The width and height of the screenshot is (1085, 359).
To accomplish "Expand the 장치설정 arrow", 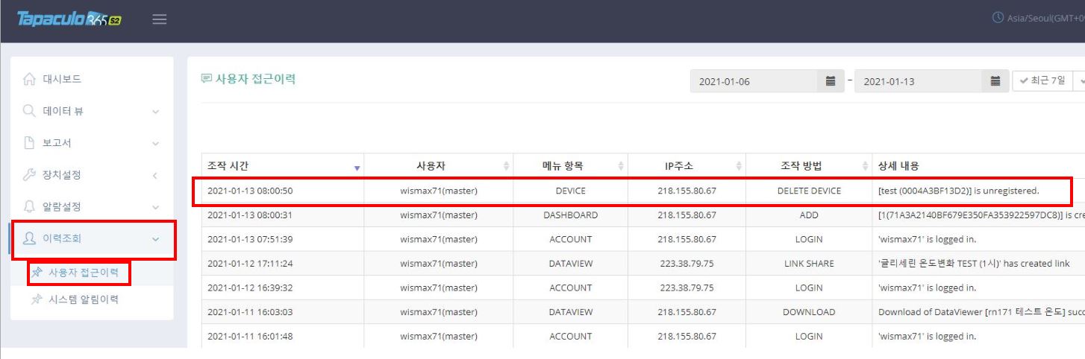I will [x=154, y=176].
